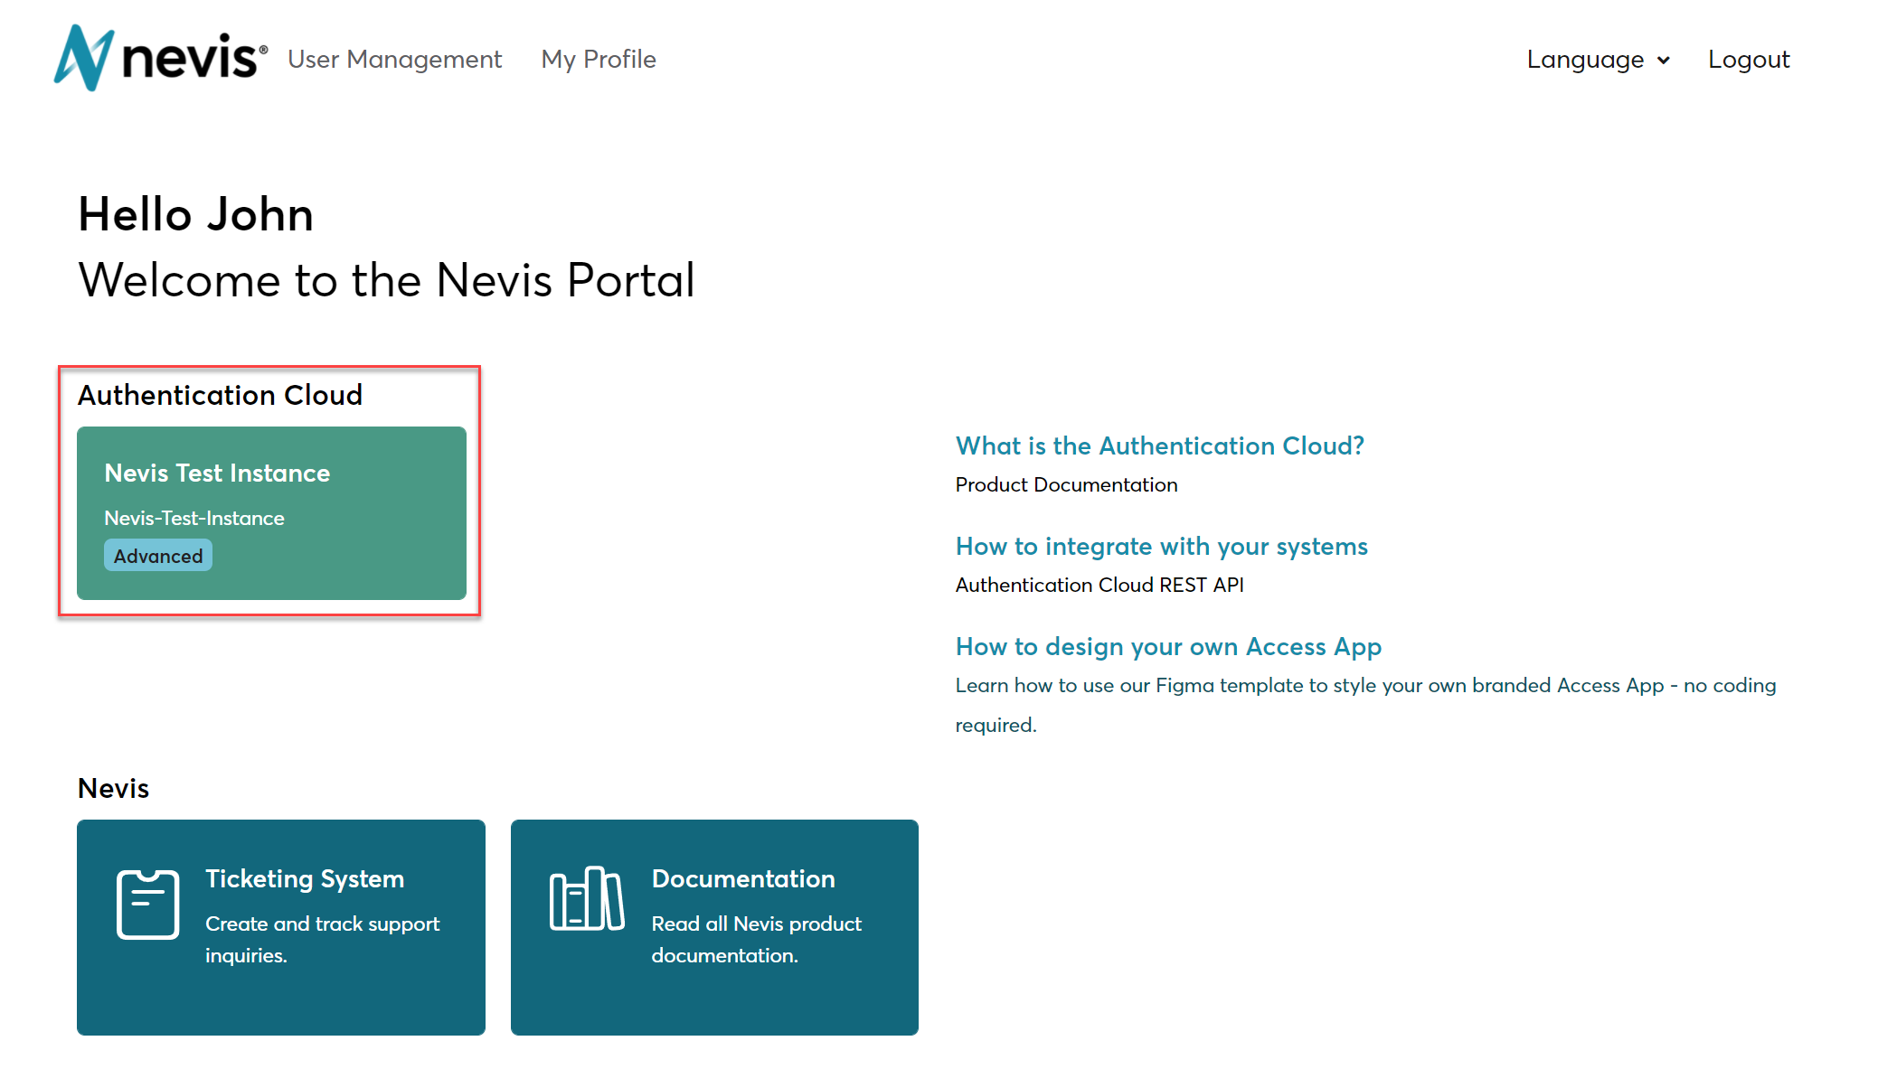1878x1069 pixels.
Task: Log out via the Logout link
Action: pos(1749,60)
